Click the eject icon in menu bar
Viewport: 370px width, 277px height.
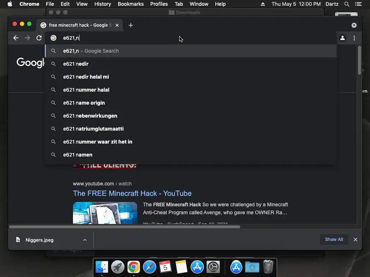pyautogui.click(x=263, y=4)
